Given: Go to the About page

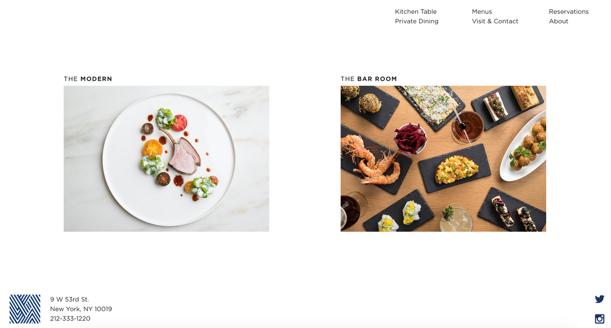Looking at the screenshot, I should [558, 21].
